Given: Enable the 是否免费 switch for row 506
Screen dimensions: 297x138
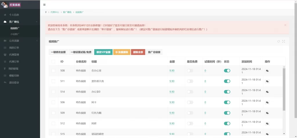Looking at the screenshot, I should (x=190, y=102).
